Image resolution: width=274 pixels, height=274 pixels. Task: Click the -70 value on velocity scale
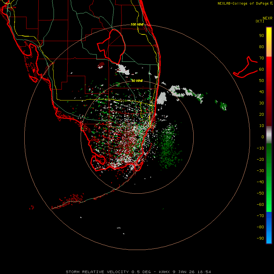pyautogui.click(x=260, y=216)
